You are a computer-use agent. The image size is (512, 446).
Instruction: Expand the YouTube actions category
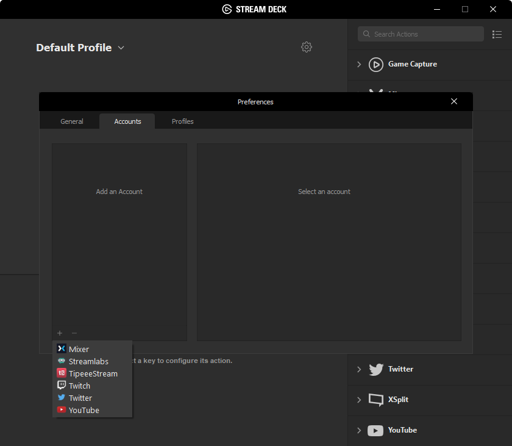click(x=359, y=430)
